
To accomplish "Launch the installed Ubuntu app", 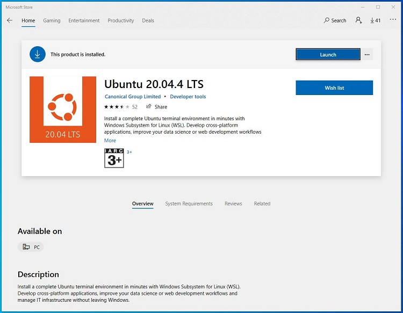I will click(328, 54).
